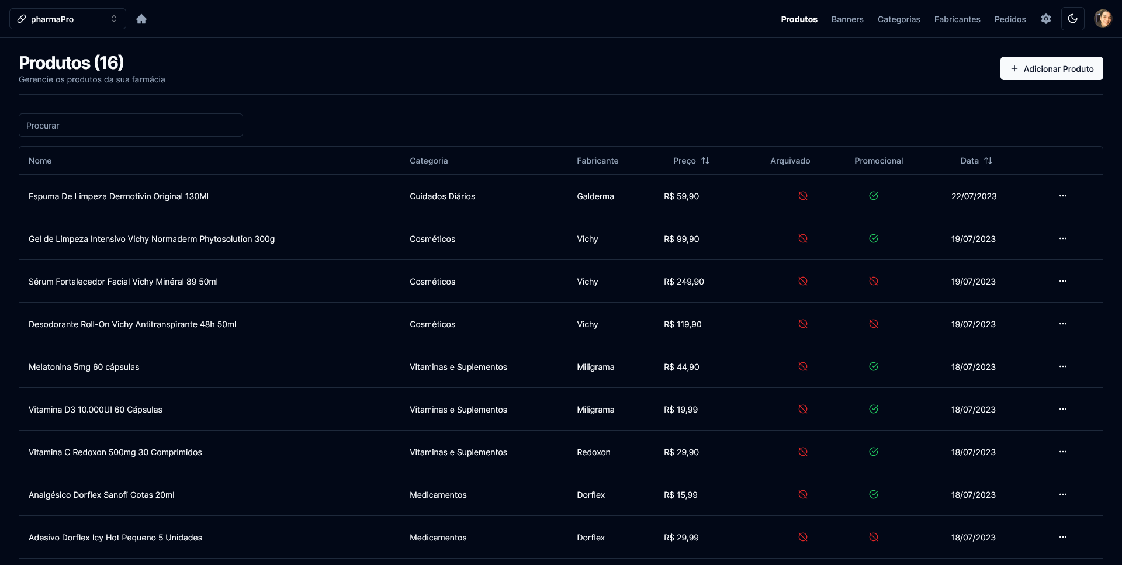1122x565 pixels.
Task: Click promotional off icon of Desodorante Roll-On
Action: [874, 324]
